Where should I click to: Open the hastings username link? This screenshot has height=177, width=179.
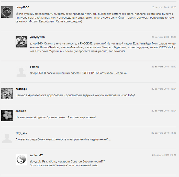21,89
